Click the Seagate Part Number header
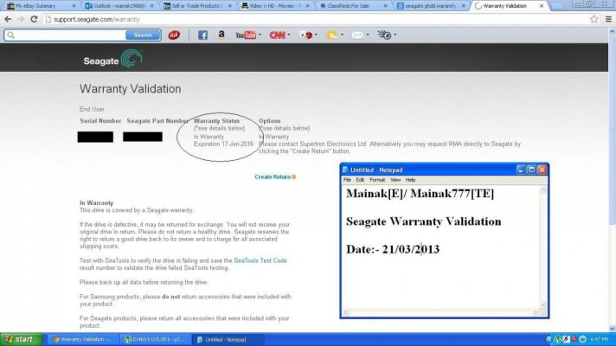616x346 pixels. pos(157,121)
